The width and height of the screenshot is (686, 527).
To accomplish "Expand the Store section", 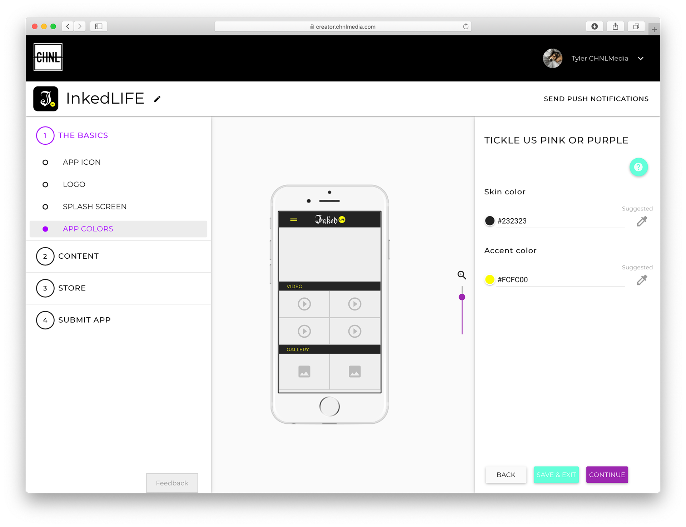I will pyautogui.click(x=72, y=288).
